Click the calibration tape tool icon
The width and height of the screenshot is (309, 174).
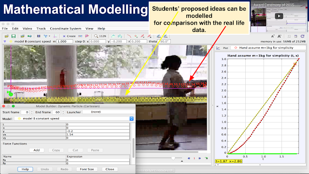click(x=80, y=36)
